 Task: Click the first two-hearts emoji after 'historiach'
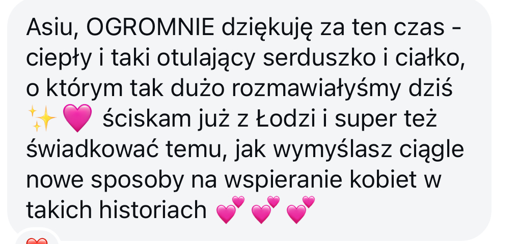click(x=231, y=210)
